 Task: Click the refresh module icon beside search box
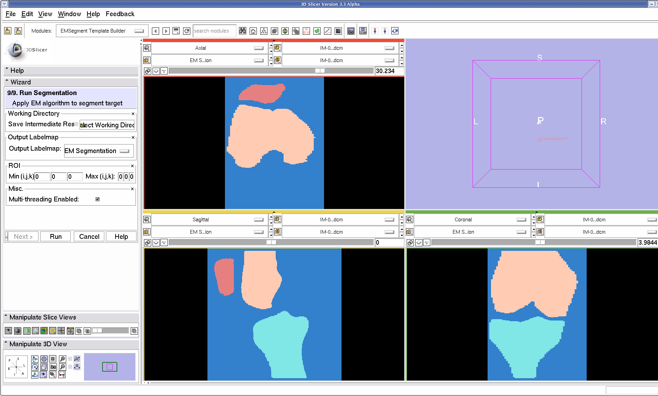pyautogui.click(x=187, y=31)
